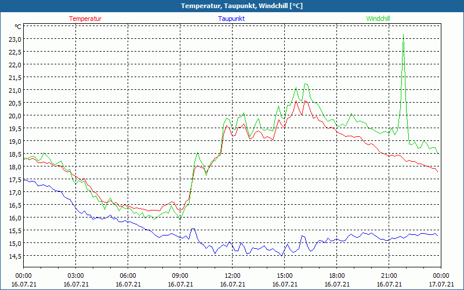The width and height of the screenshot is (464, 290).
Task: Click the 17.07.21 date label
Action: pos(441,284)
